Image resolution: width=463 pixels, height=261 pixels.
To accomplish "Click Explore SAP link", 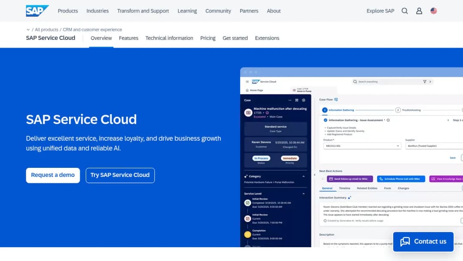I will pyautogui.click(x=380, y=11).
